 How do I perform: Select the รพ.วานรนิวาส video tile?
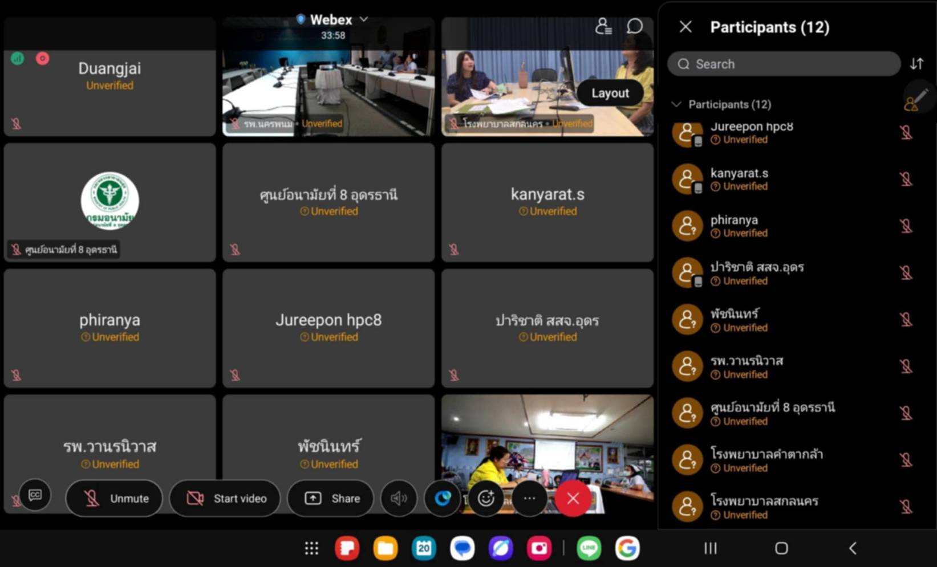[109, 454]
